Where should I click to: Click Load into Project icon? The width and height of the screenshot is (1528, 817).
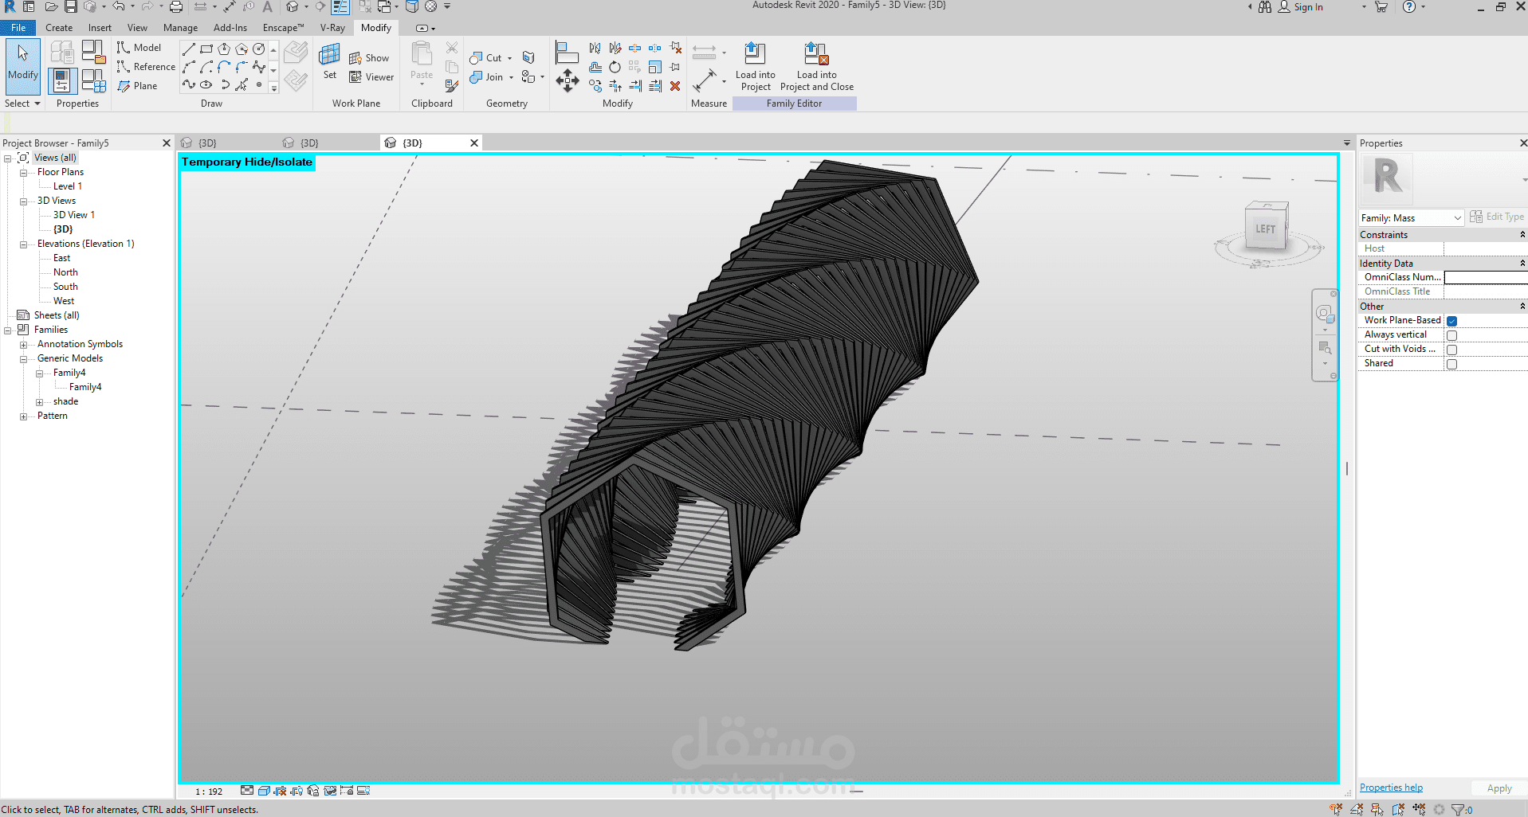(x=754, y=54)
